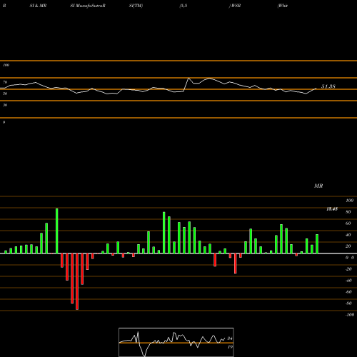Click the 30 label on RSI axis
This screenshot has height=357, width=357.
[x=5, y=105]
